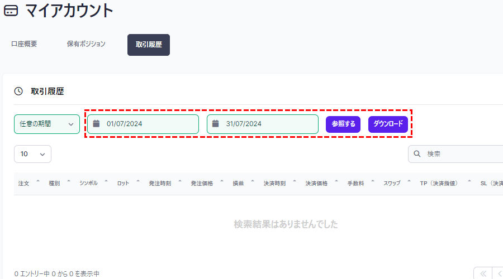Click the My Account card icon
Screen dimensions: 503x279
click(11, 11)
